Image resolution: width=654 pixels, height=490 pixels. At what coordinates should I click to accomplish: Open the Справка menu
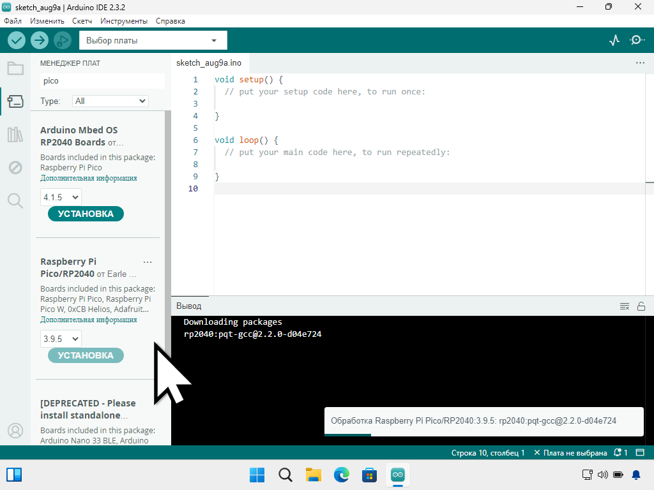pyautogui.click(x=170, y=21)
